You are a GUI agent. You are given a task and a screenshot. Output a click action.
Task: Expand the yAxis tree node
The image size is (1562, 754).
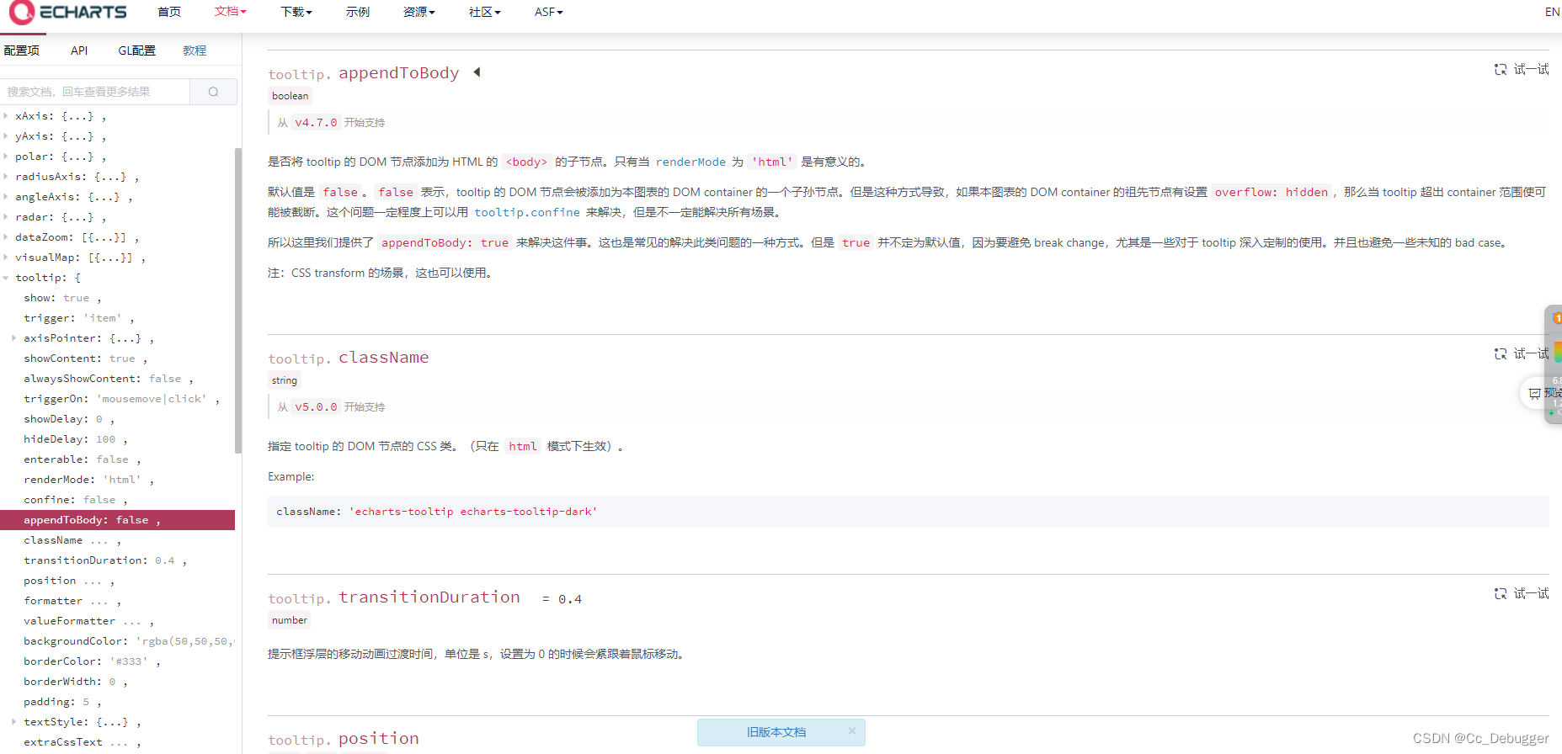tap(6, 136)
